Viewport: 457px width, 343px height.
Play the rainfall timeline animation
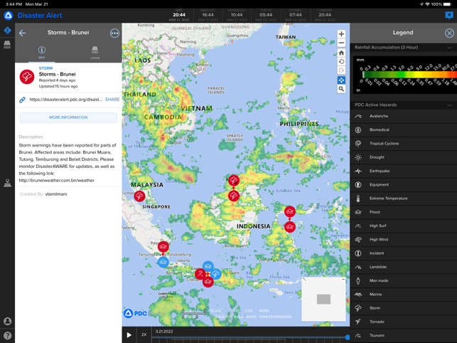(129, 335)
